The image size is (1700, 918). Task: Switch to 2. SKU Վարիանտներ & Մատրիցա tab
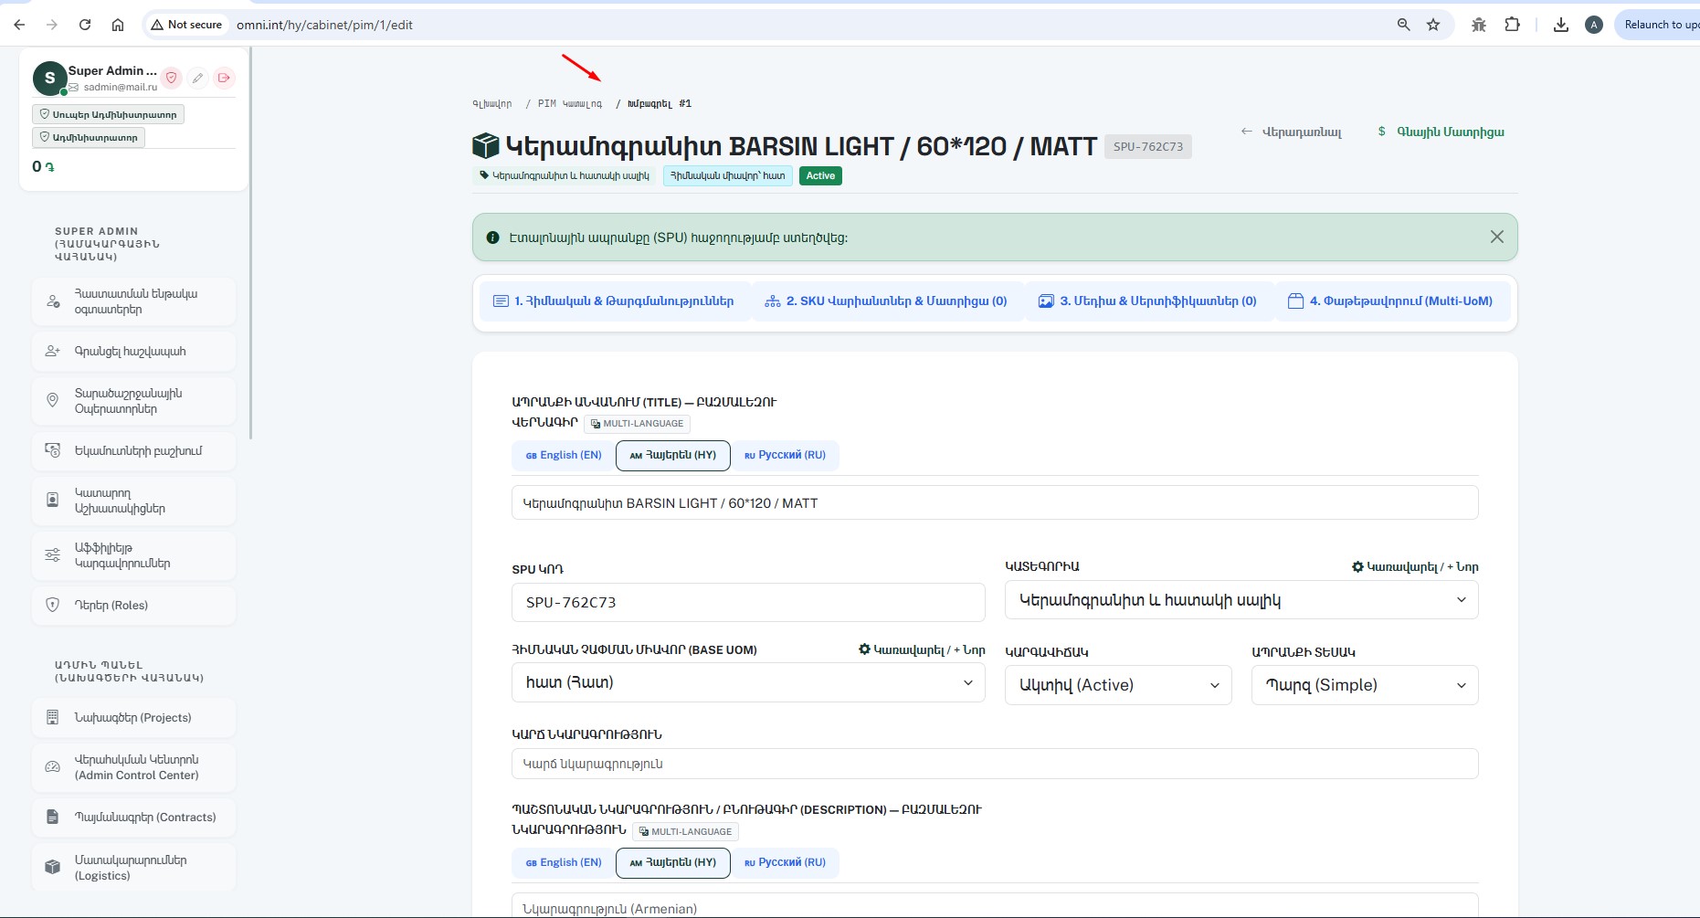[886, 301]
